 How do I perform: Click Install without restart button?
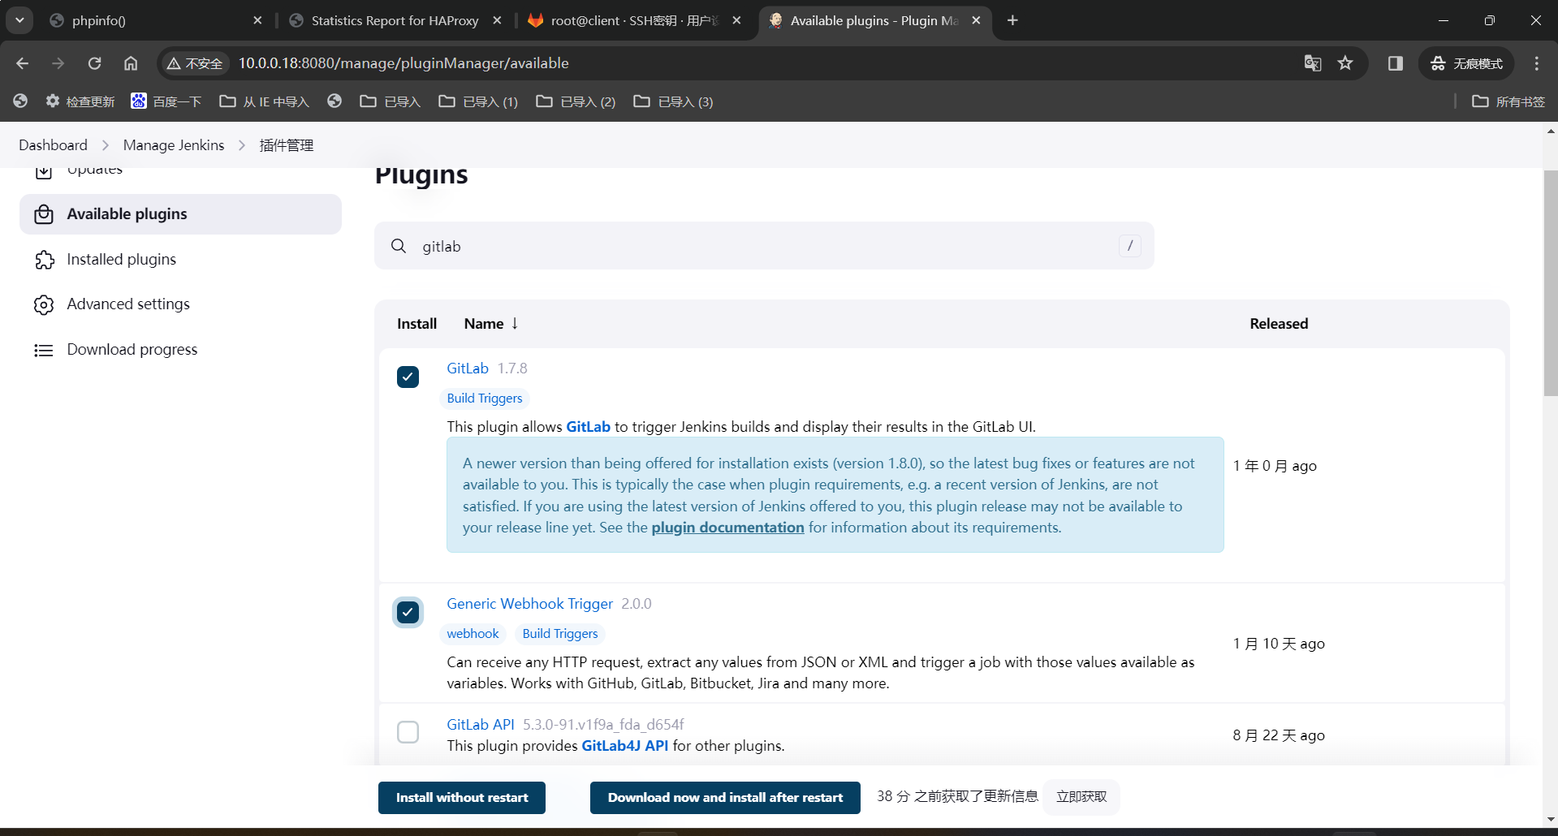coord(462,798)
